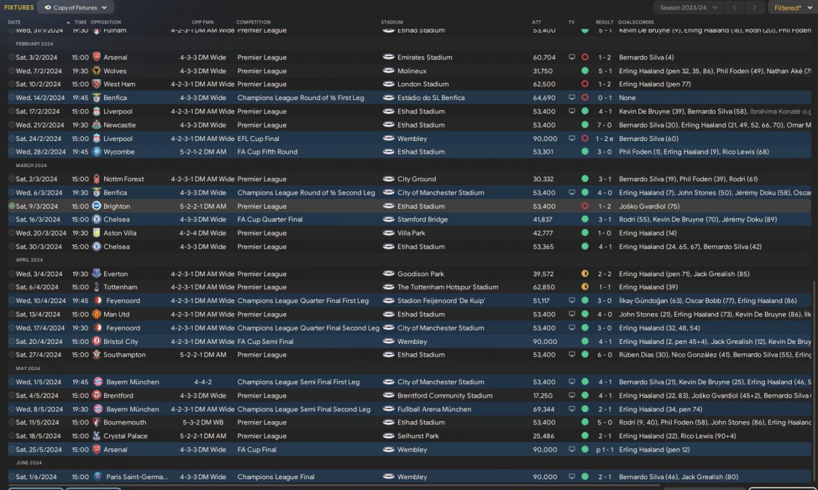Viewport: 818px width, 490px height.
Task: Open the Brentford Community Stadium link
Action: [x=445, y=396]
